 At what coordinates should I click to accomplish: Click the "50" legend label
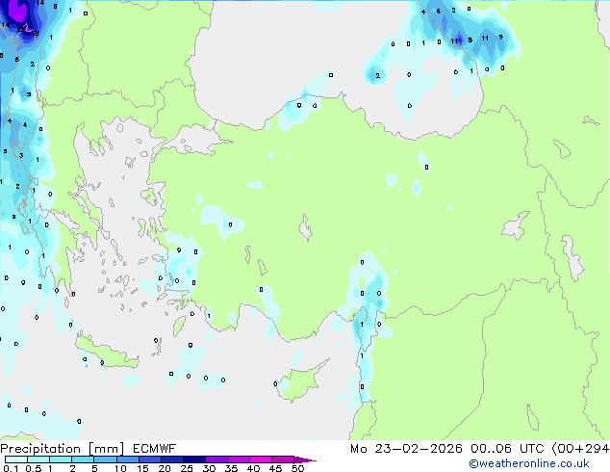pos(297,468)
